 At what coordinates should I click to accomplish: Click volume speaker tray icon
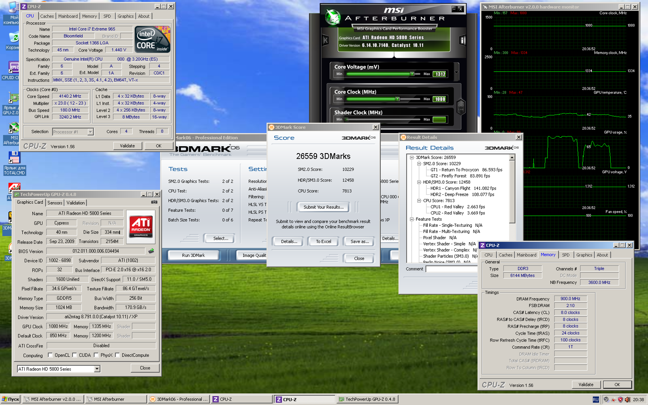[x=627, y=399]
